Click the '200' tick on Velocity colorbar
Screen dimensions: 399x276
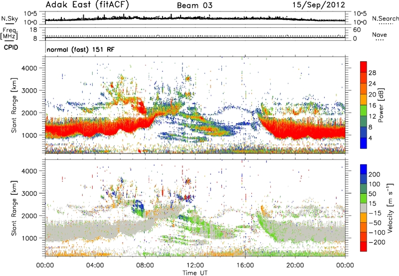(375, 174)
